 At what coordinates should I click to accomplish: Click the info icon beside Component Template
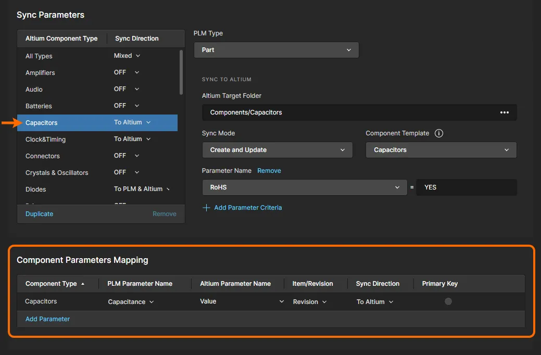coord(439,133)
